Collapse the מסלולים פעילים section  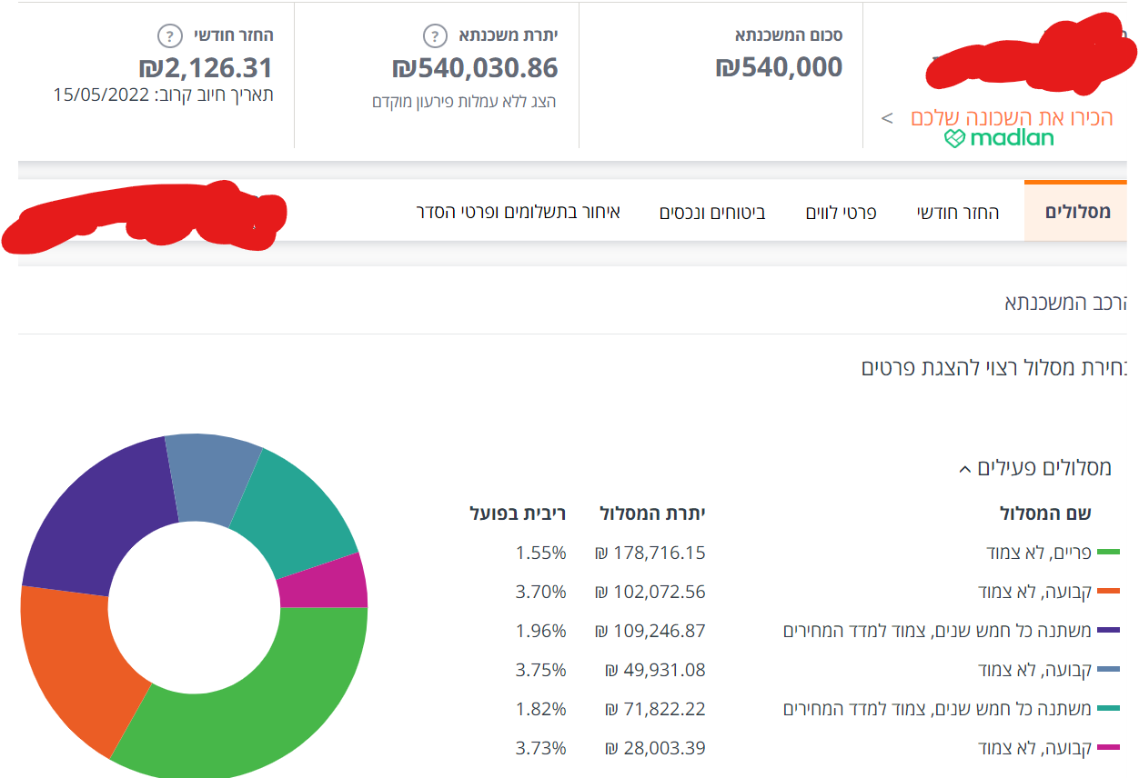coord(964,470)
